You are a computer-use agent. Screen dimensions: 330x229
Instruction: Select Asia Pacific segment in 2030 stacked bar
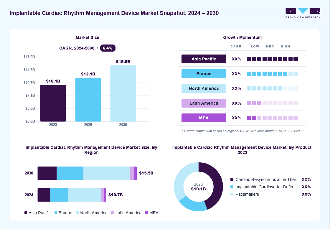tap(47, 173)
